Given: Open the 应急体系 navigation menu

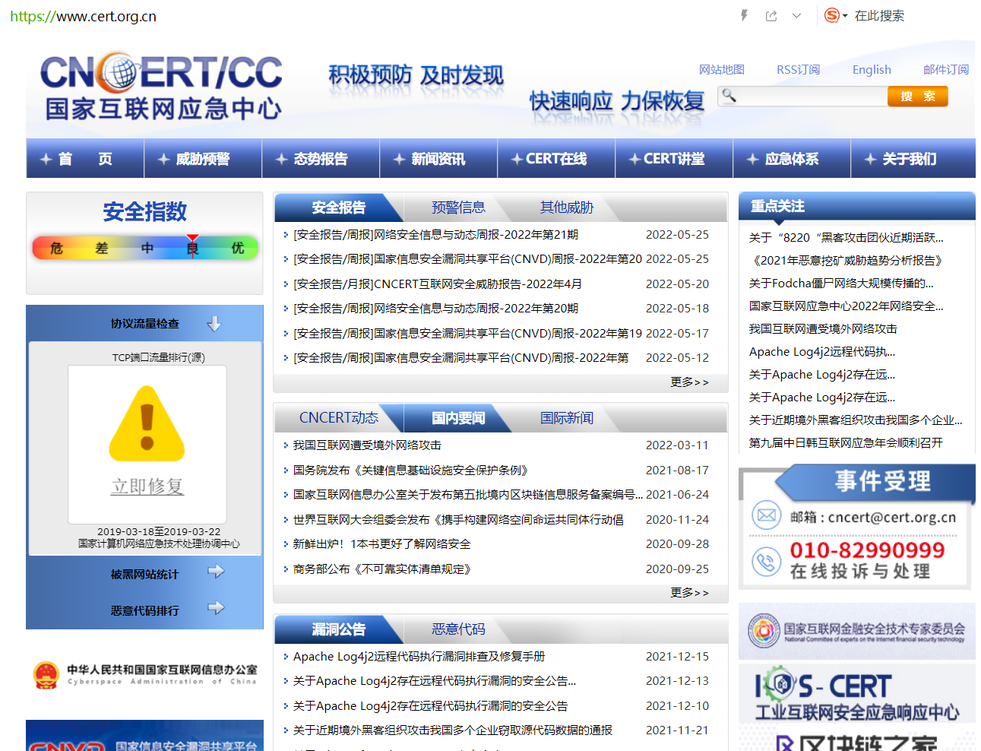Looking at the screenshot, I should (x=792, y=158).
